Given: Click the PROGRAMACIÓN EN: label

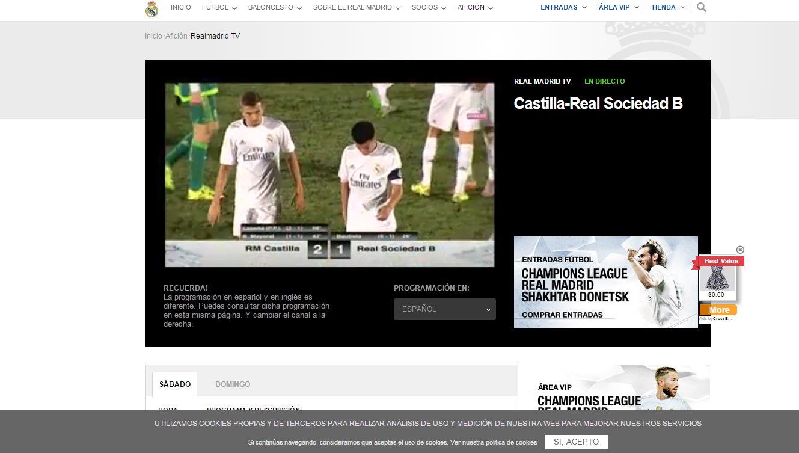Looking at the screenshot, I should 432,288.
